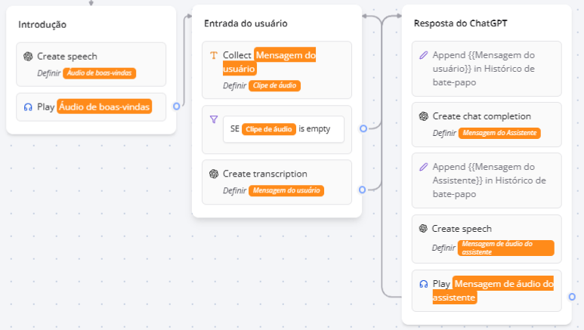Click the OpenAI icon beside Create chat completion
The width and height of the screenshot is (584, 330).
click(x=424, y=116)
